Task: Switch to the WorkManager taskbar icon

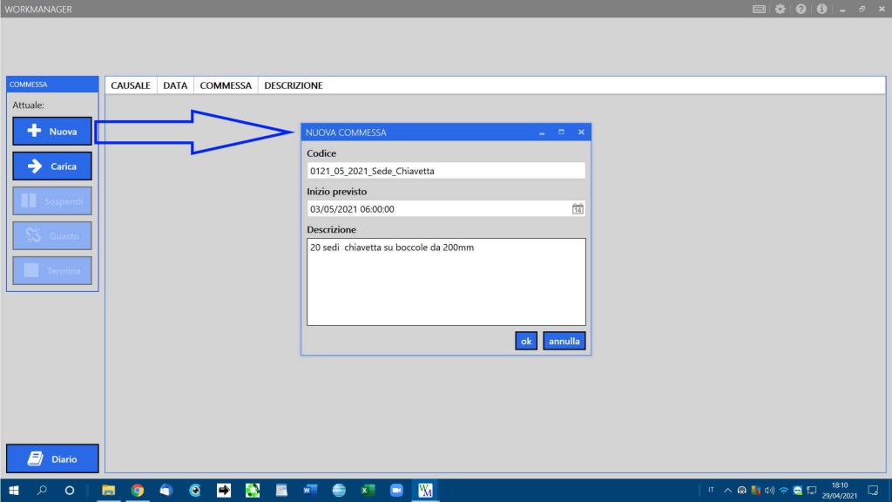Action: (x=425, y=490)
